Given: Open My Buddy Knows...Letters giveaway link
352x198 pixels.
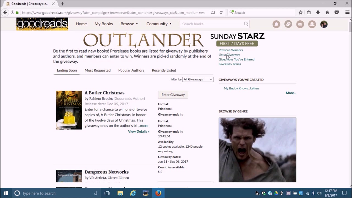Looking at the screenshot, I should pyautogui.click(x=241, y=88).
